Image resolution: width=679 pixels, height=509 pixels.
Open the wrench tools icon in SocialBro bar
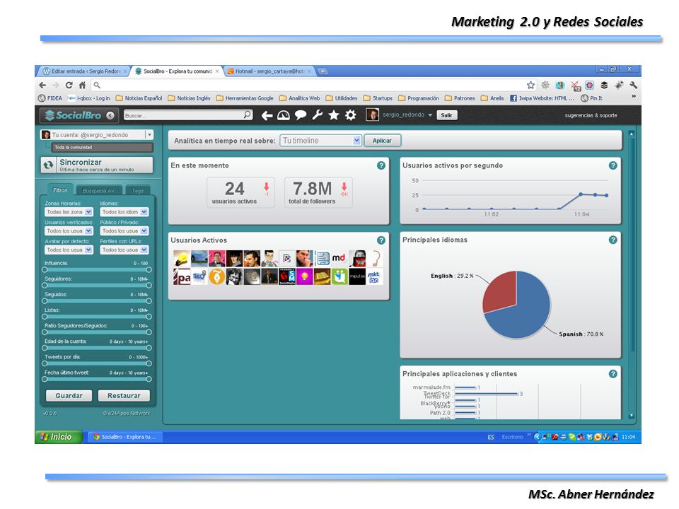pos(318,115)
